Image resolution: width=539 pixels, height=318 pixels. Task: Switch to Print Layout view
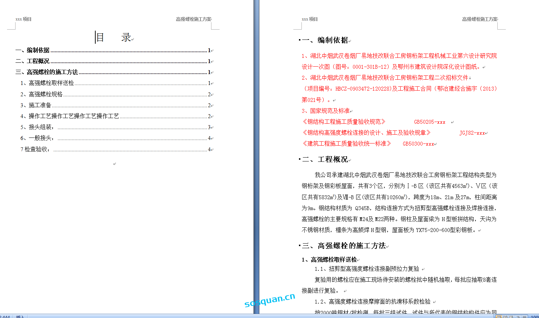[499, 317]
